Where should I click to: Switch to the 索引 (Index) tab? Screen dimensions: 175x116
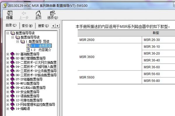[x=27, y=26]
